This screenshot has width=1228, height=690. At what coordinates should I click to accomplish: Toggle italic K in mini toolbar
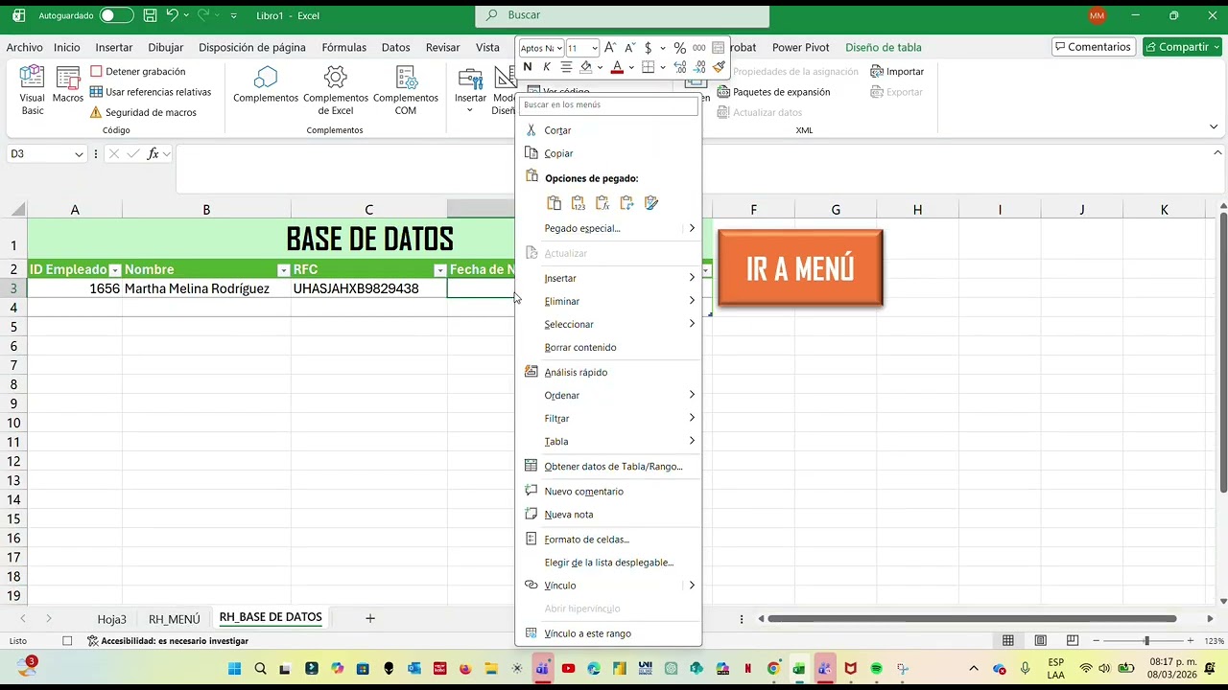coord(547,67)
